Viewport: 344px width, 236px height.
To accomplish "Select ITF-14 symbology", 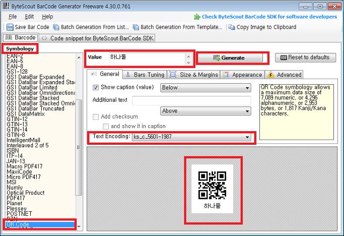I will click(x=15, y=156).
